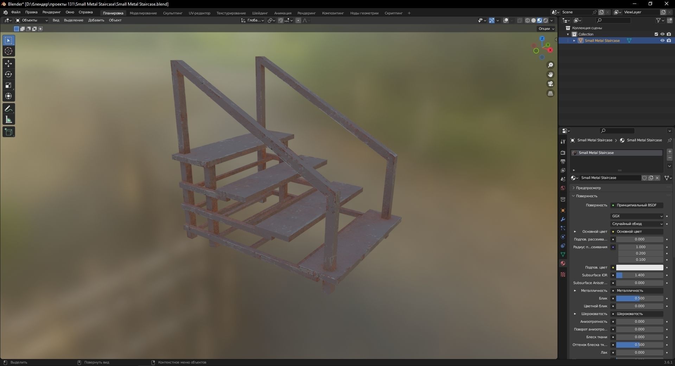Toggle gizmo display in viewport

[492, 20]
